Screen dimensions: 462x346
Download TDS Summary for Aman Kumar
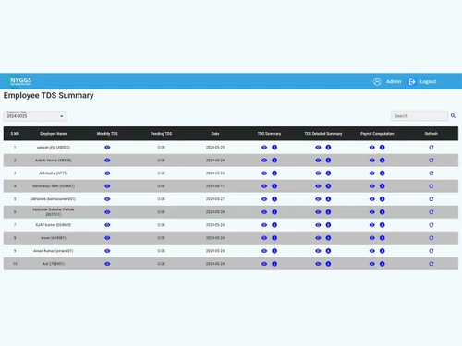[274, 251]
